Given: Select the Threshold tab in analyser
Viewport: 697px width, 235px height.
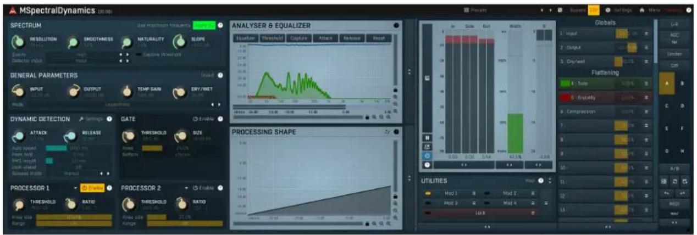Looking at the screenshot, I should tap(272, 38).
